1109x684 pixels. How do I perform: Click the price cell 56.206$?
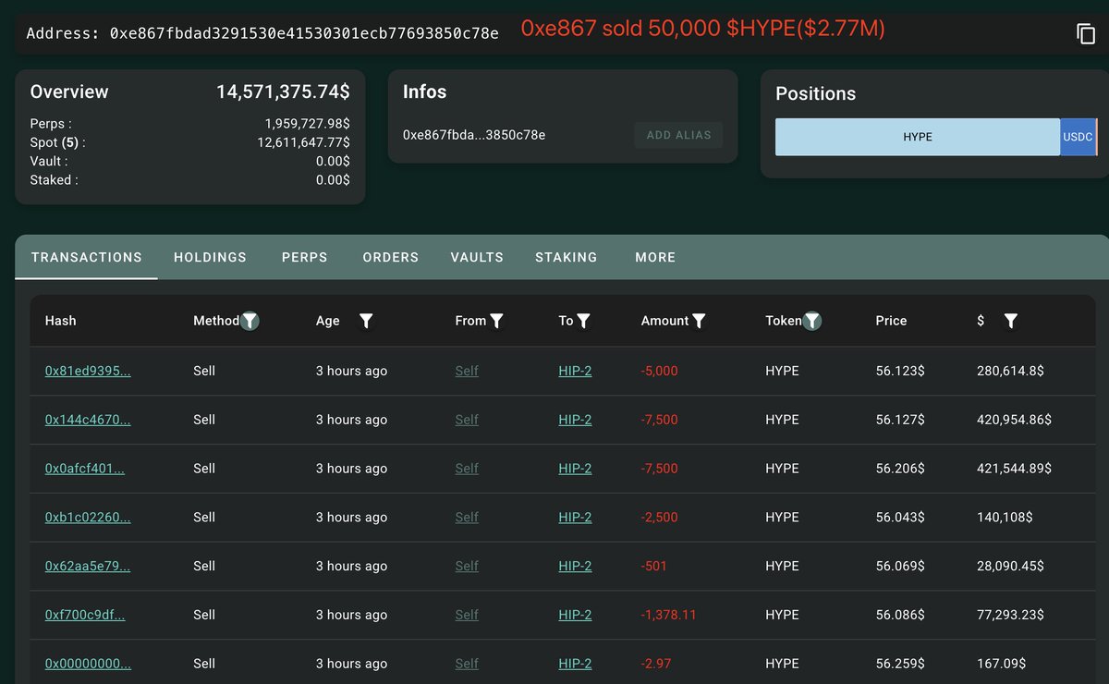(900, 469)
